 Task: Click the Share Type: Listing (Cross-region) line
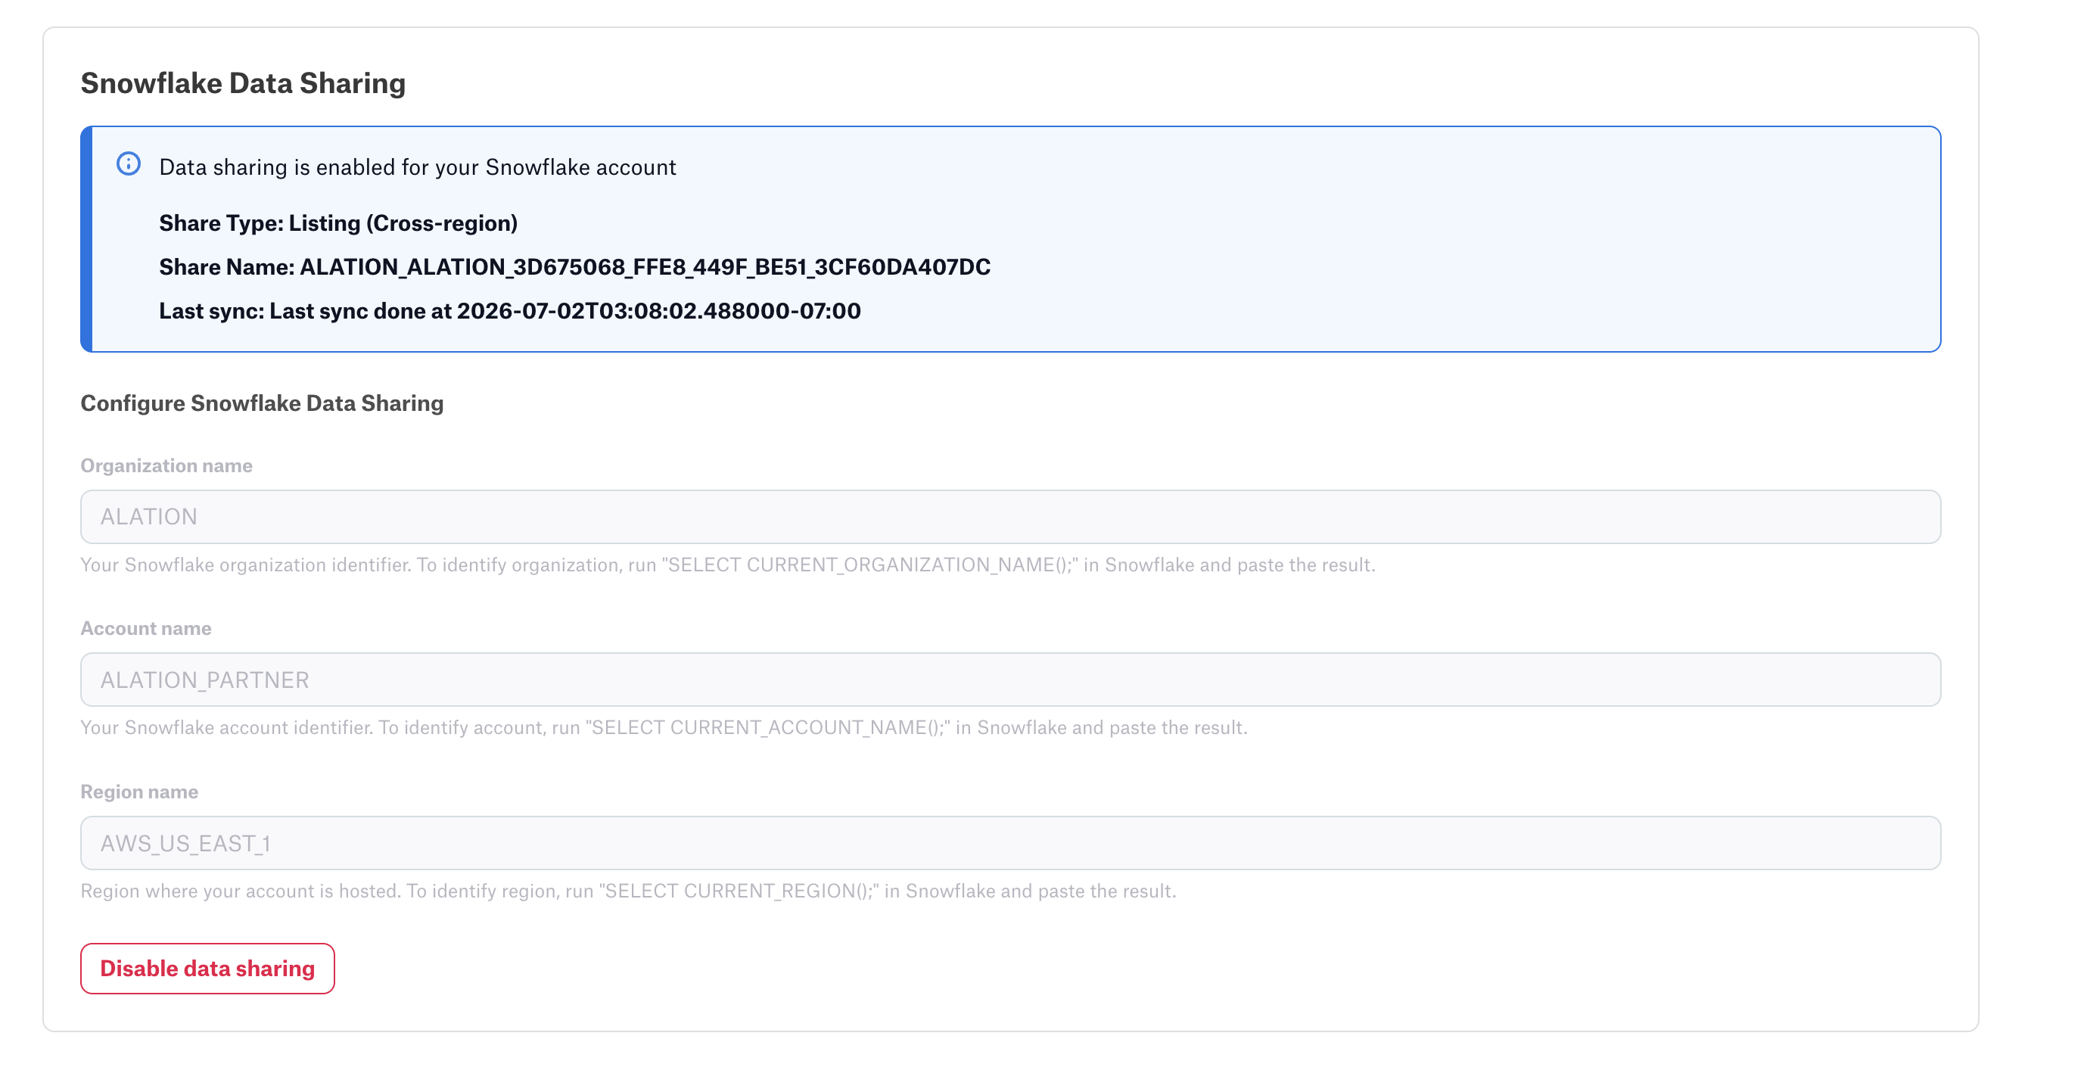pos(338,223)
